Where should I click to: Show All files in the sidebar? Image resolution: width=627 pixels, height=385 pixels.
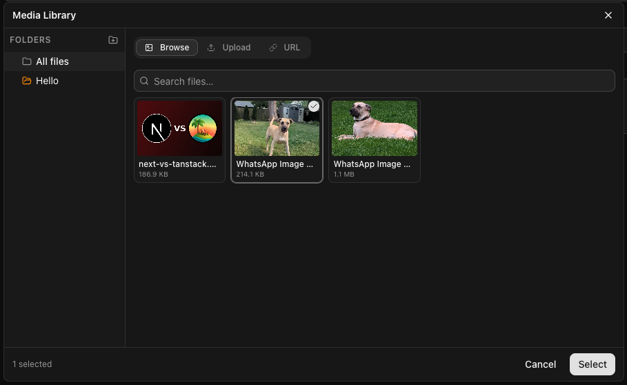tap(52, 61)
